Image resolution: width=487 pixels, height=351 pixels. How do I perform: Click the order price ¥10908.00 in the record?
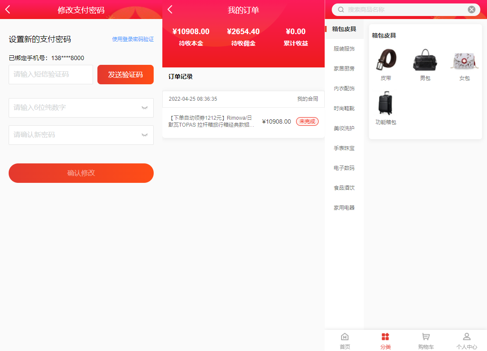pyautogui.click(x=277, y=121)
